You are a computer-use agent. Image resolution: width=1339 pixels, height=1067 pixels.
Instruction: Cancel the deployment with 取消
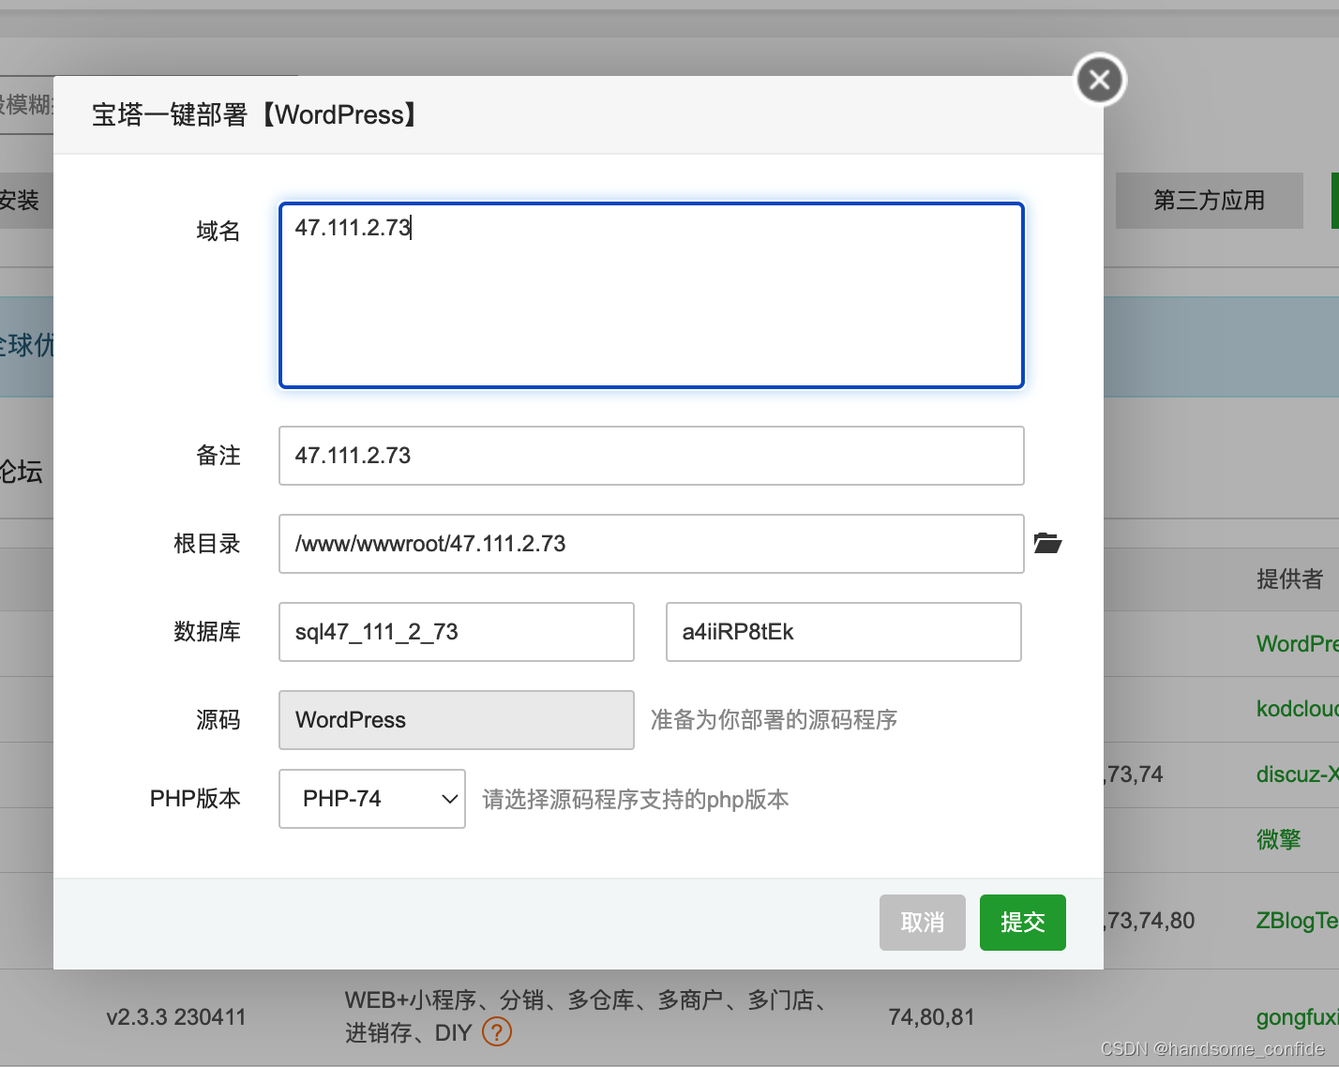click(x=923, y=923)
